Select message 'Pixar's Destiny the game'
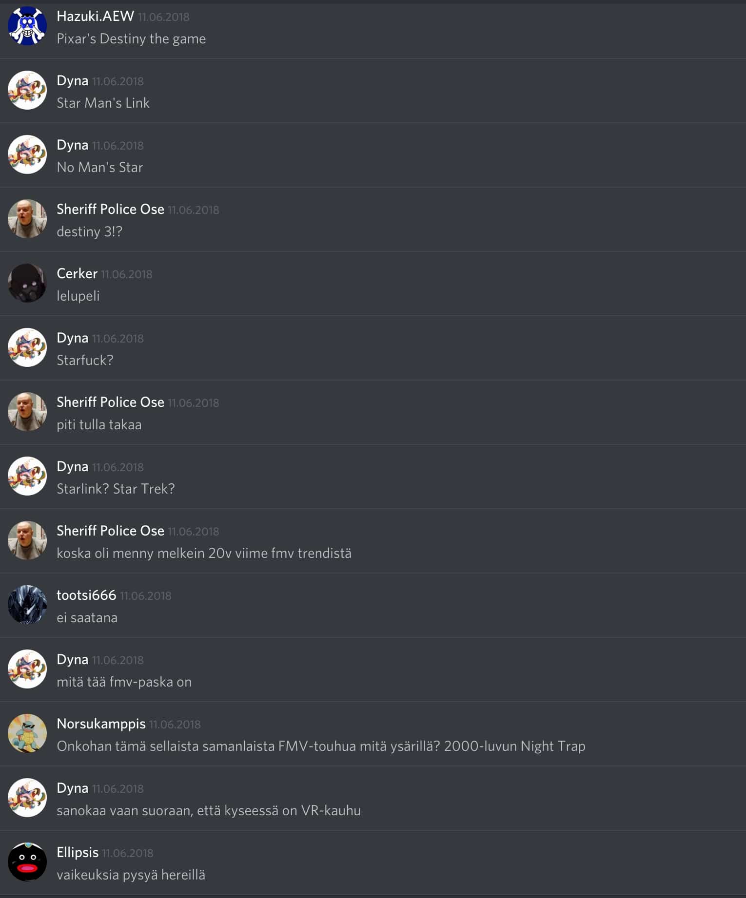 [131, 38]
